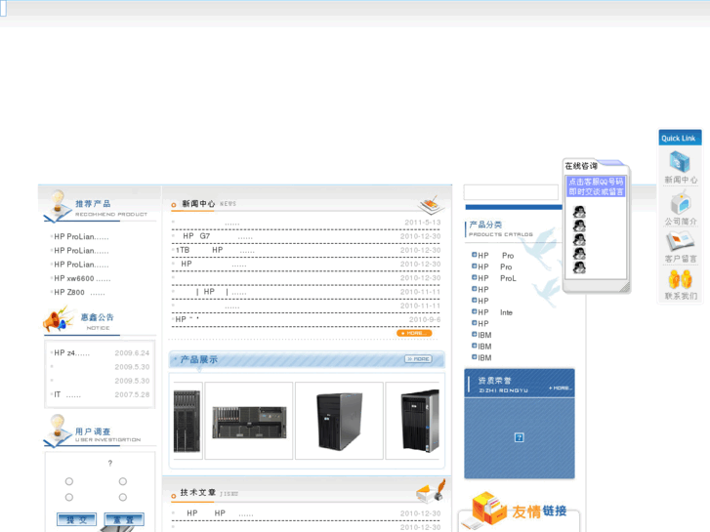Click the second QQ penguin in 在线咨询 panel
The image size is (710, 532).
(579, 225)
